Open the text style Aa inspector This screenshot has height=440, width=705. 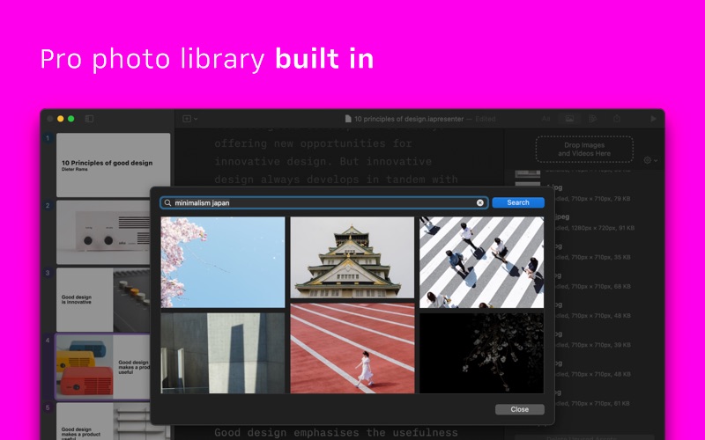point(545,119)
